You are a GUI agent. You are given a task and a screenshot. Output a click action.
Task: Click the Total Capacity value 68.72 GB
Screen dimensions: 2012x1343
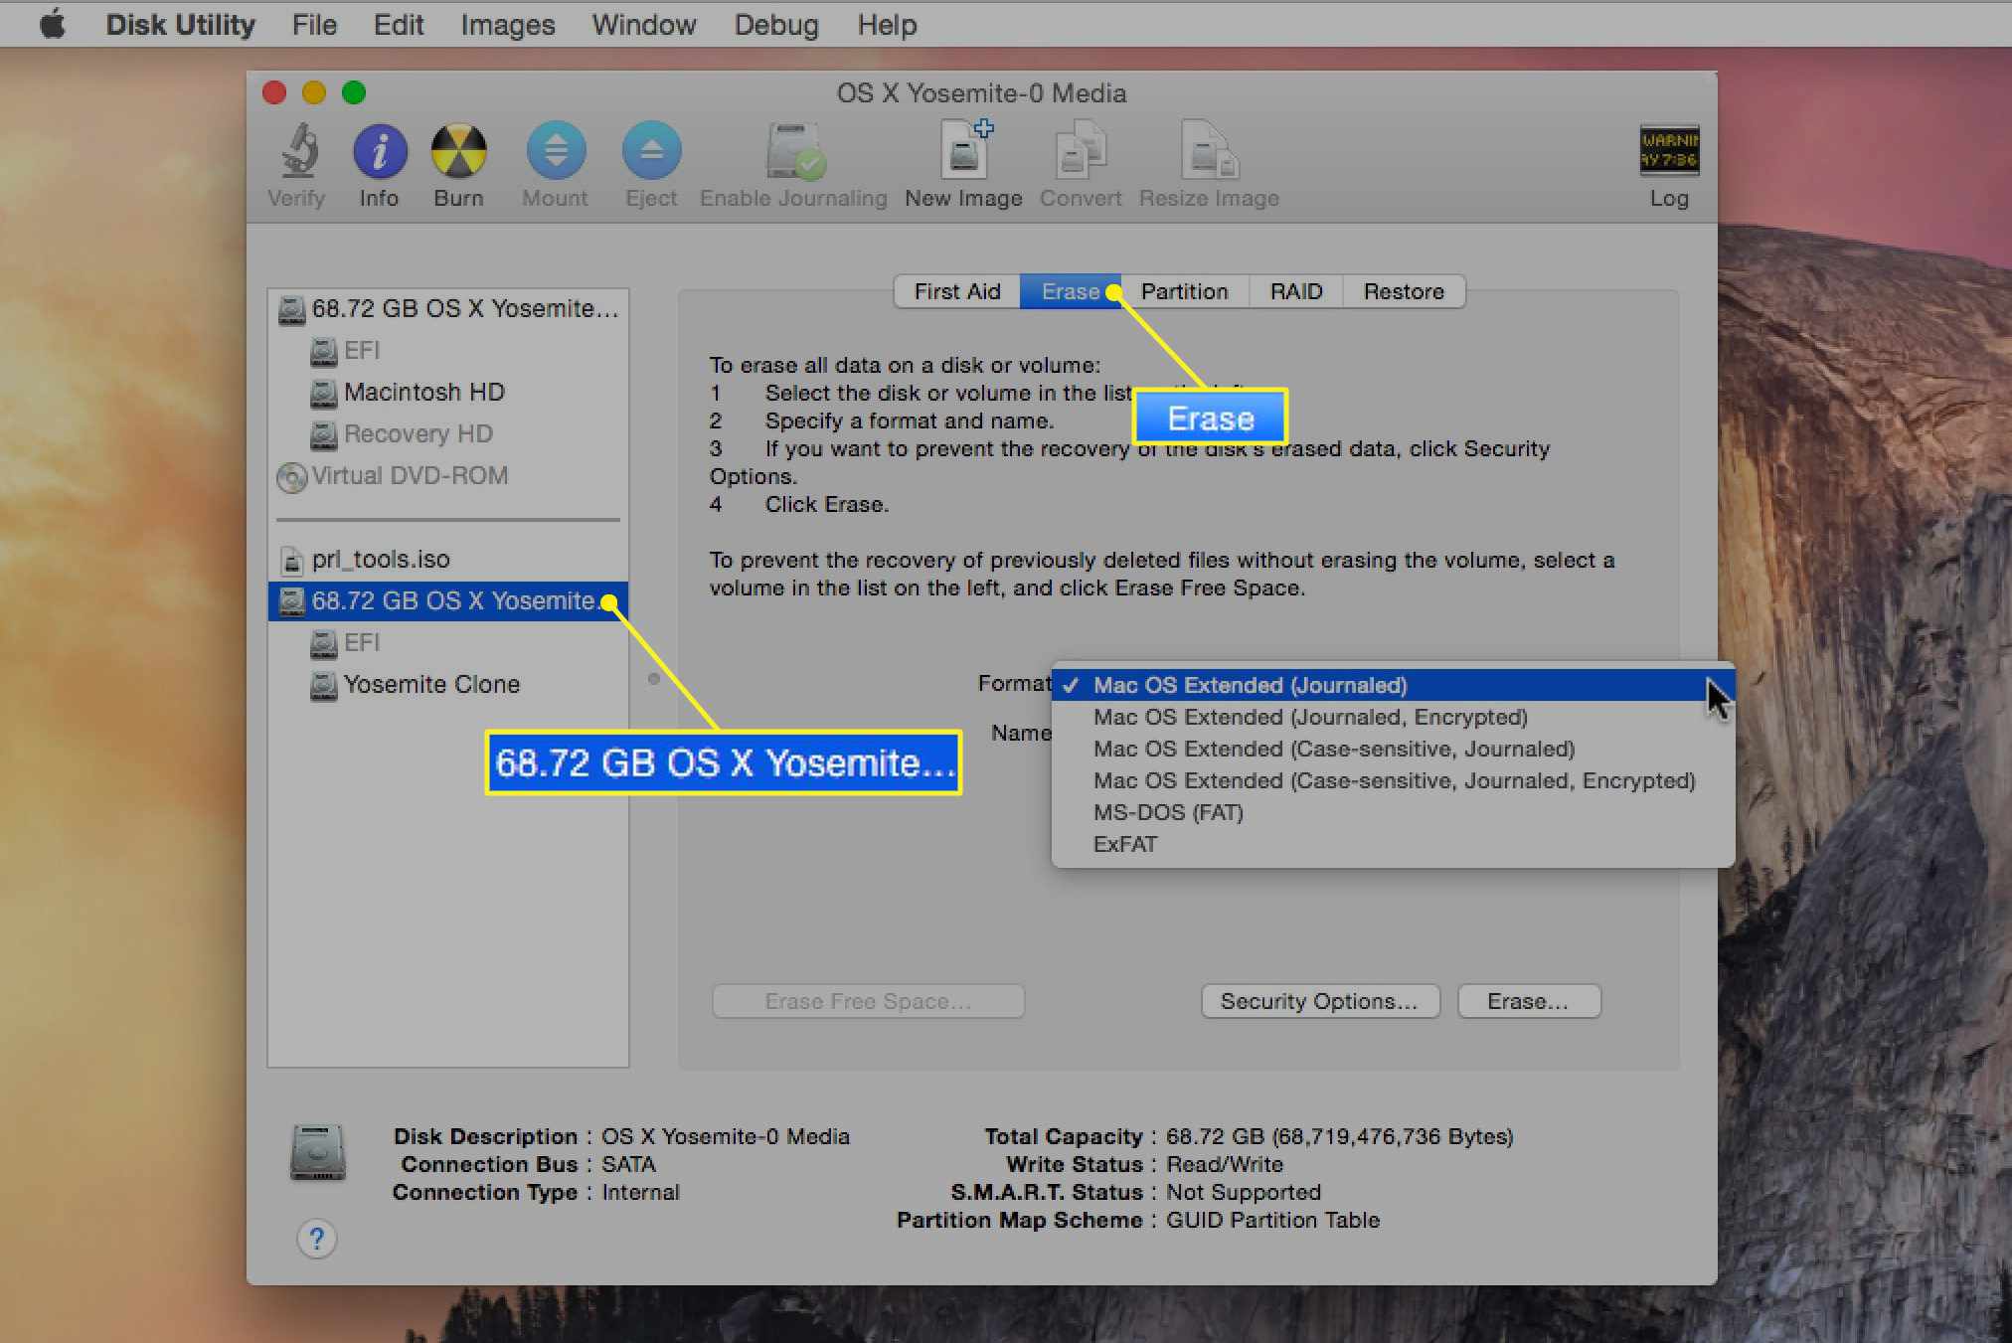pyautogui.click(x=1339, y=1136)
